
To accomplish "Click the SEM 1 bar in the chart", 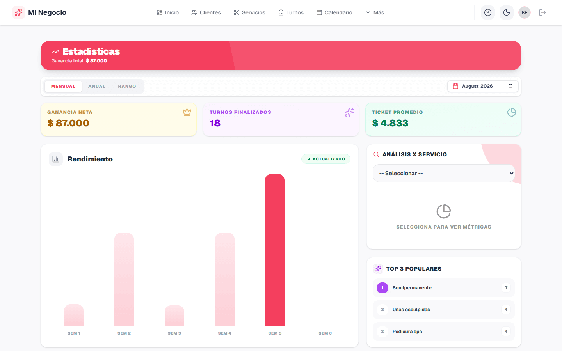I will coord(74,315).
